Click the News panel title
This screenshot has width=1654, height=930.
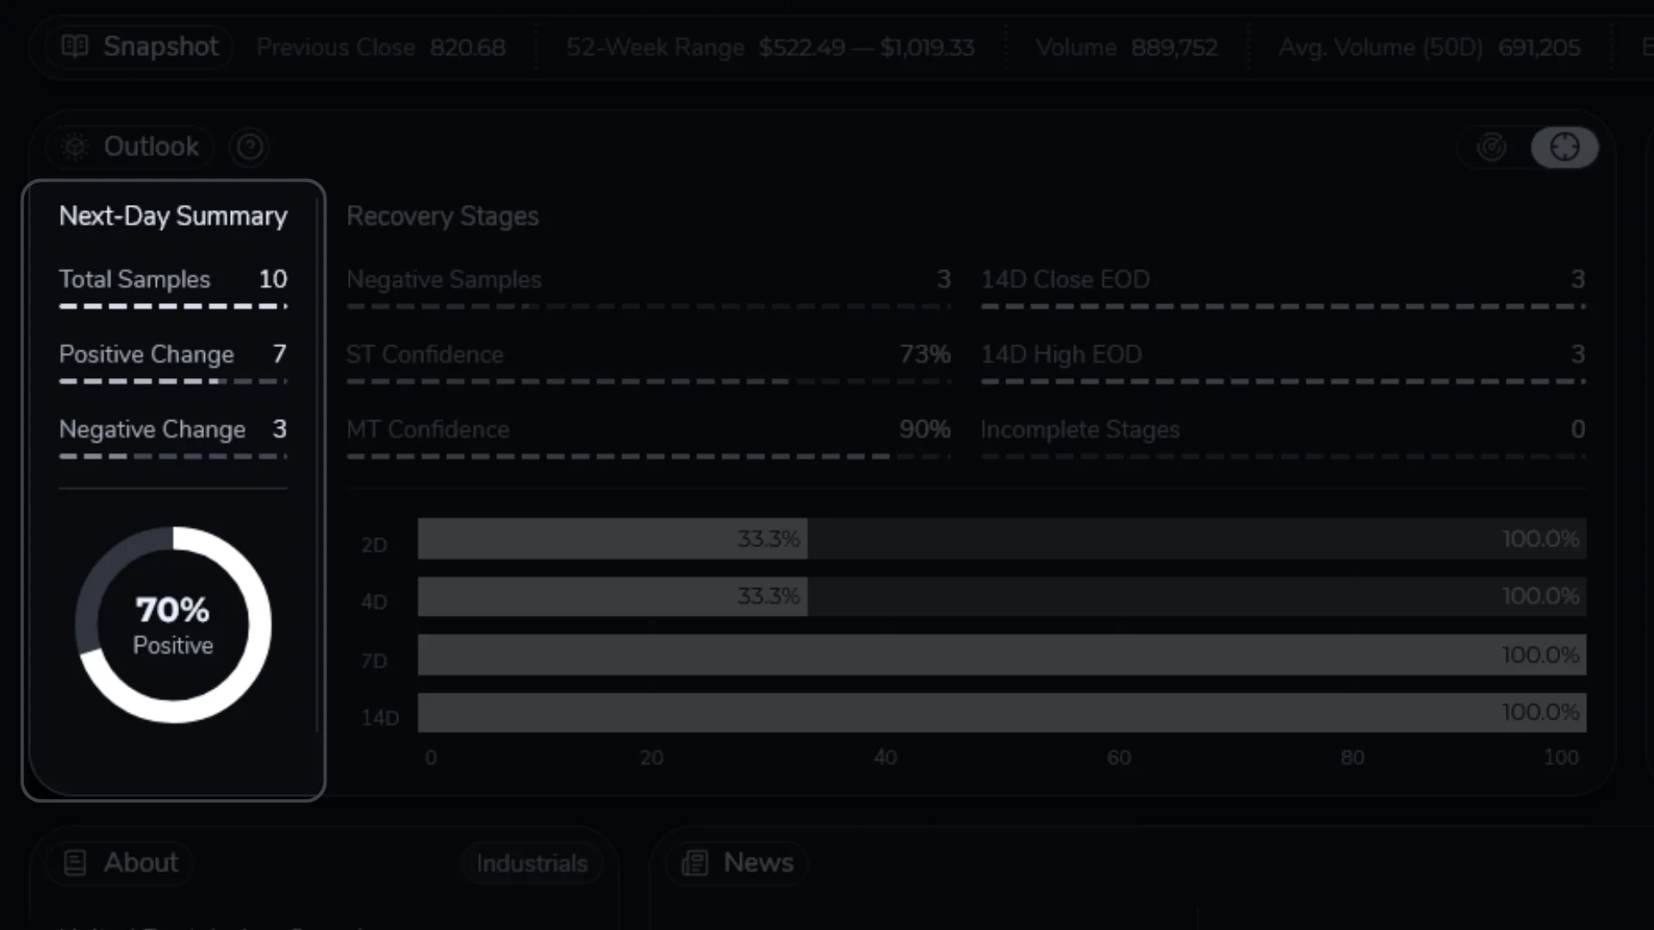tap(758, 863)
